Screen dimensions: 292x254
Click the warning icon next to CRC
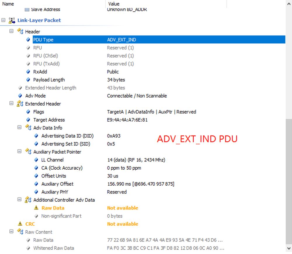[x=20, y=224]
